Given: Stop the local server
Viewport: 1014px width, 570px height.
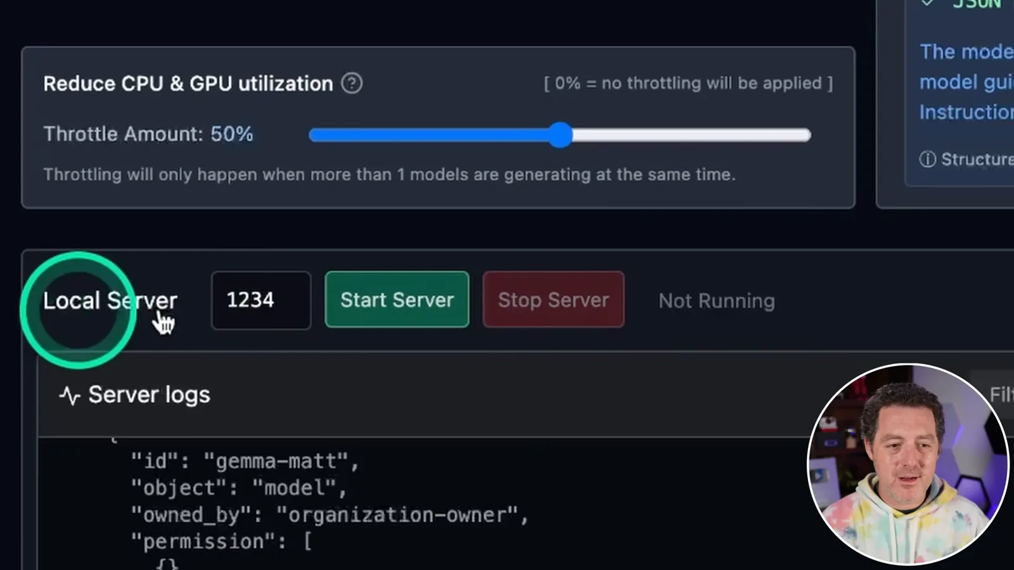Looking at the screenshot, I should pyautogui.click(x=553, y=300).
